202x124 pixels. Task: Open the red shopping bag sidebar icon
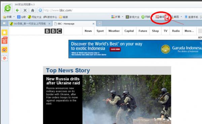point(4,40)
